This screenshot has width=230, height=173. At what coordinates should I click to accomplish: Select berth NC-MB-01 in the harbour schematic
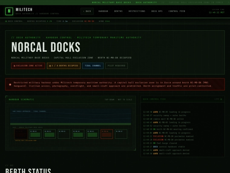pyautogui.click(x=35, y=134)
